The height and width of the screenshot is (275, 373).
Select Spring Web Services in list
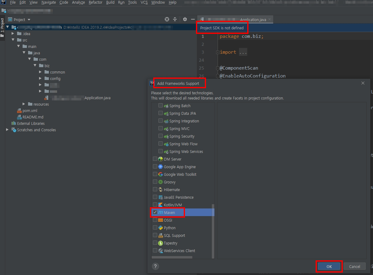[186, 151]
